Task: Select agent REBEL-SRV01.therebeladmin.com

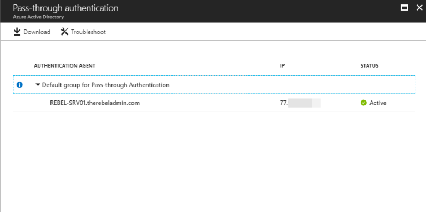Action: pos(95,103)
